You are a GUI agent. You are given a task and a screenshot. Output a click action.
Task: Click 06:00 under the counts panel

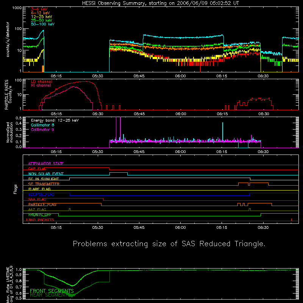[x=181, y=76]
